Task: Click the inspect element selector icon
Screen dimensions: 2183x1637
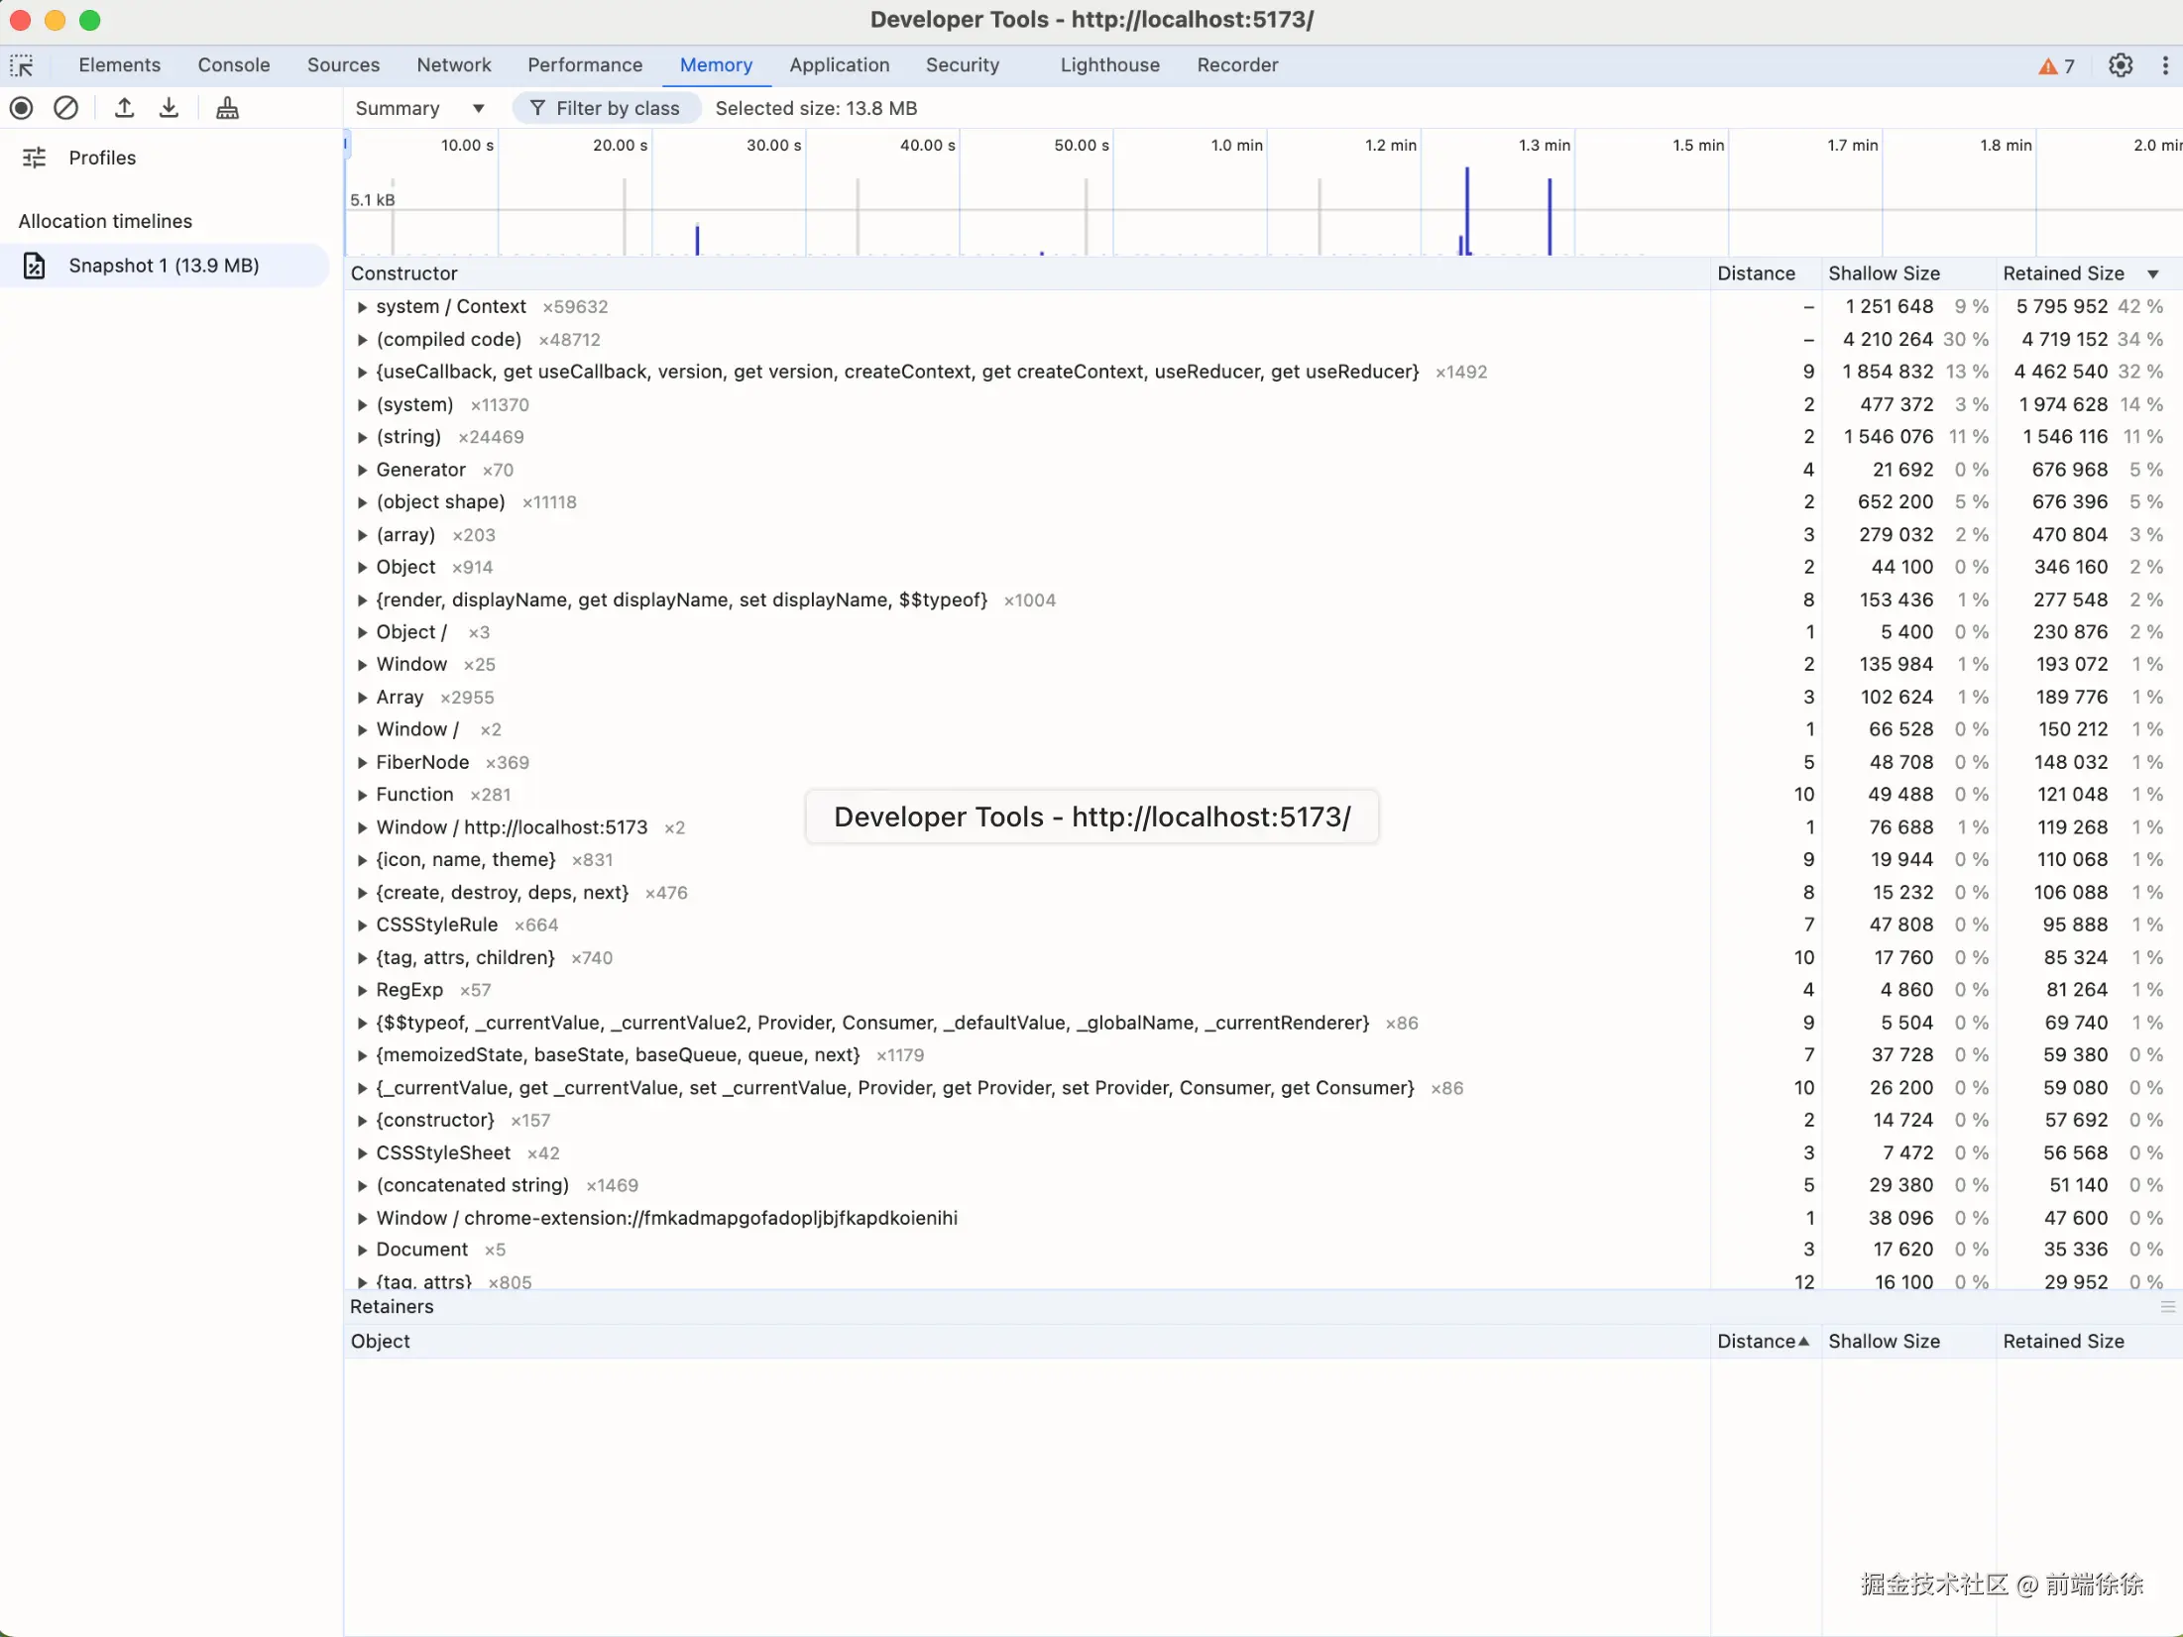Action: [22, 65]
